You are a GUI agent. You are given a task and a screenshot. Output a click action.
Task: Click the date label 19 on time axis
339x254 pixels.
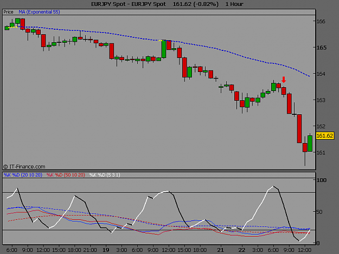pos(106,250)
